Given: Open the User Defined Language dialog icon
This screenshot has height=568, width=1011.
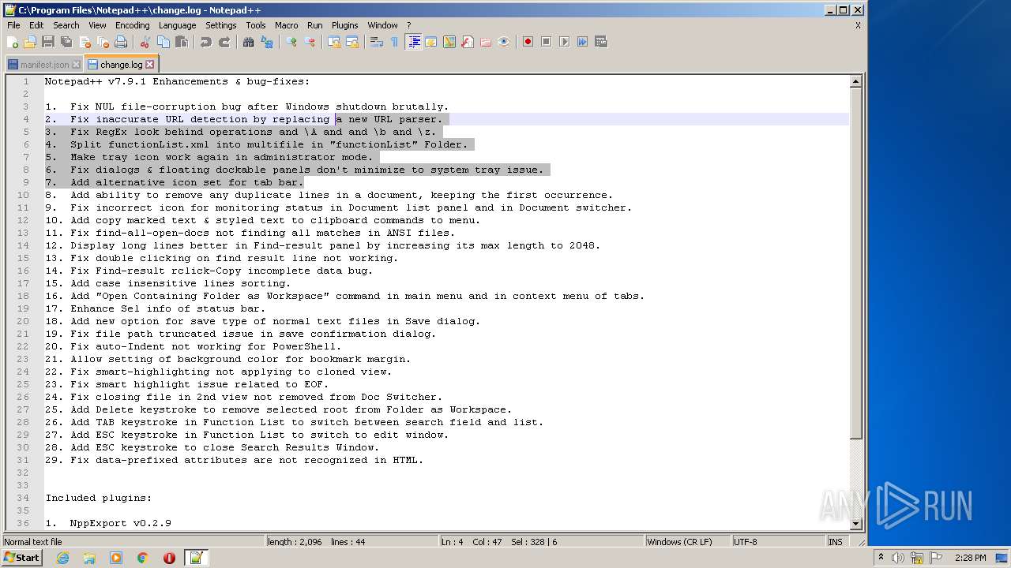Looking at the screenshot, I should [x=431, y=42].
